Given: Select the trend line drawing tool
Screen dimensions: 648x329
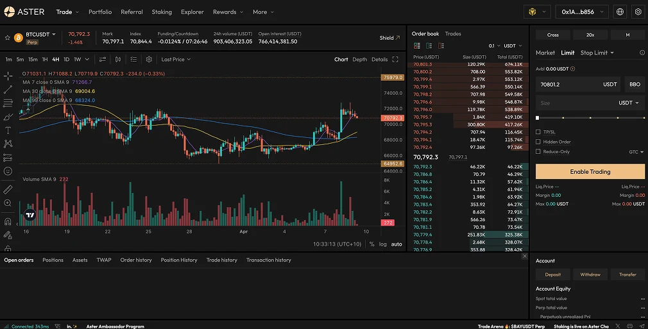Looking at the screenshot, I should point(8,89).
